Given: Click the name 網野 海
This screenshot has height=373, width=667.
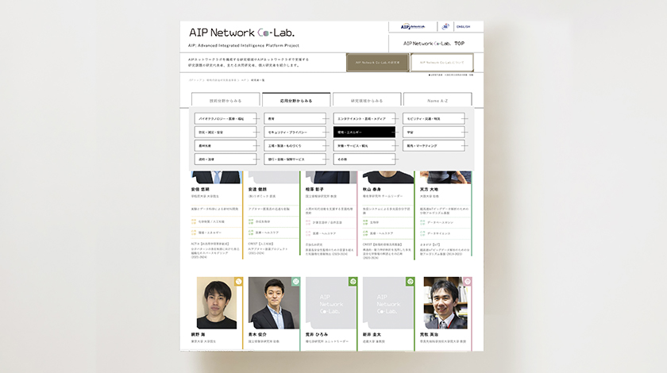Looking at the screenshot, I should (x=198, y=334).
